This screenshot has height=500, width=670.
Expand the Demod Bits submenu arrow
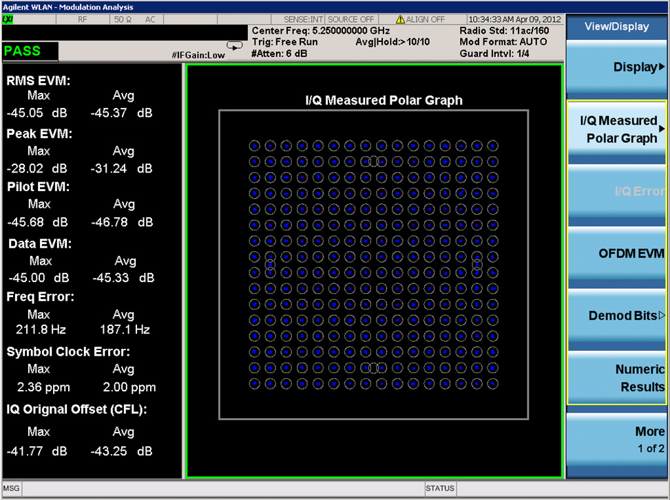pyautogui.click(x=662, y=316)
